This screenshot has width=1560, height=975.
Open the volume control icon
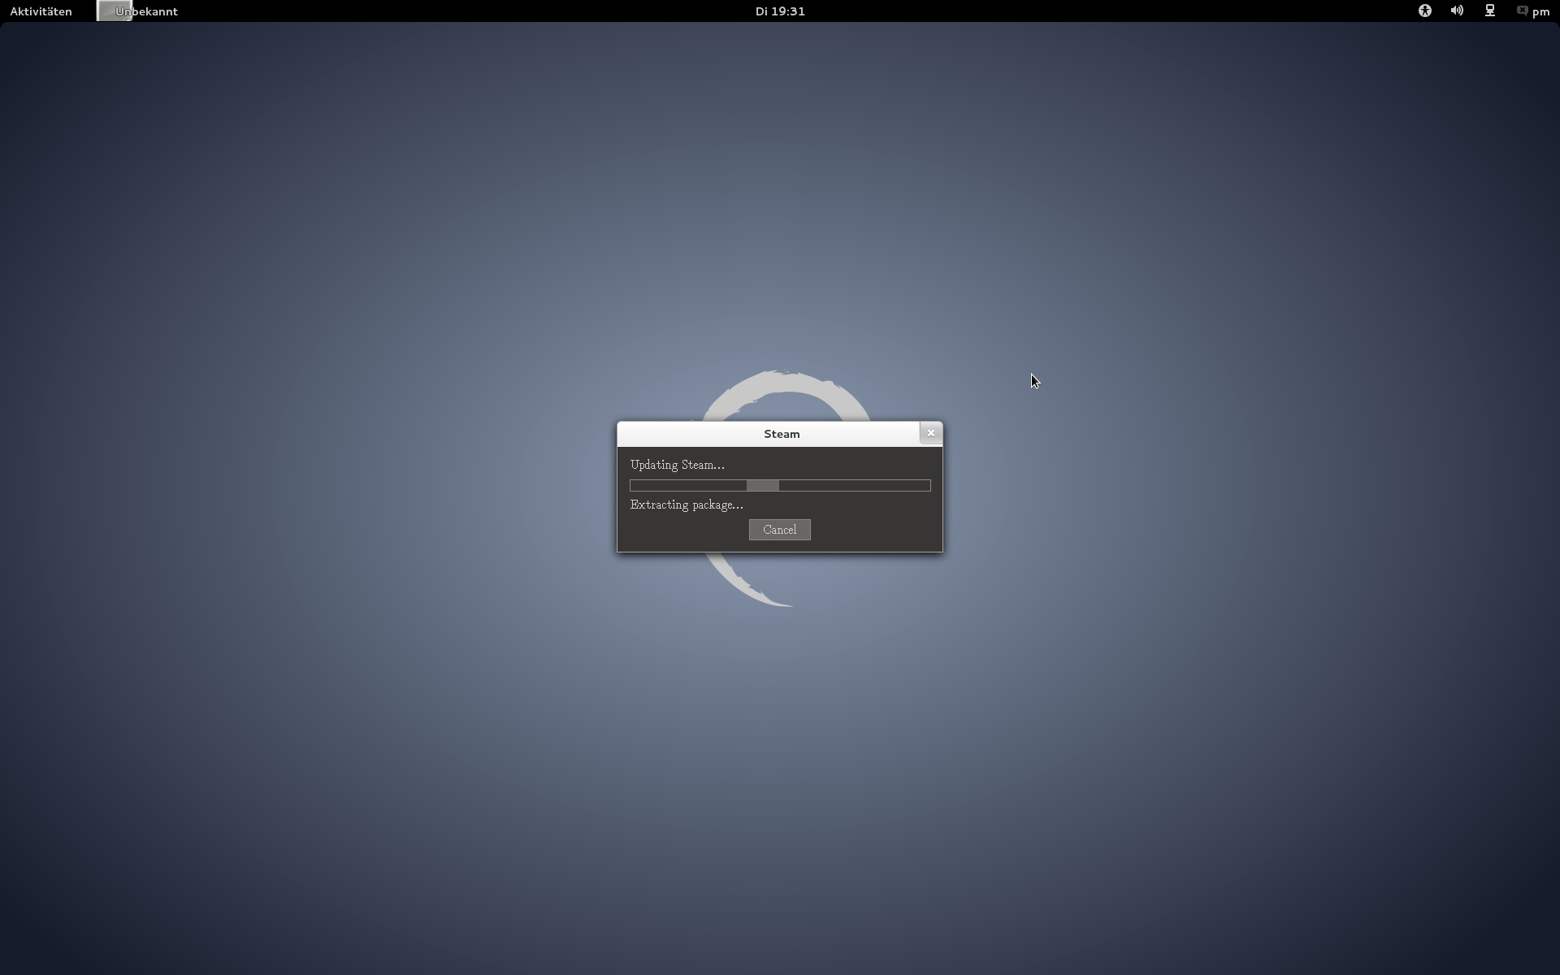tap(1457, 11)
